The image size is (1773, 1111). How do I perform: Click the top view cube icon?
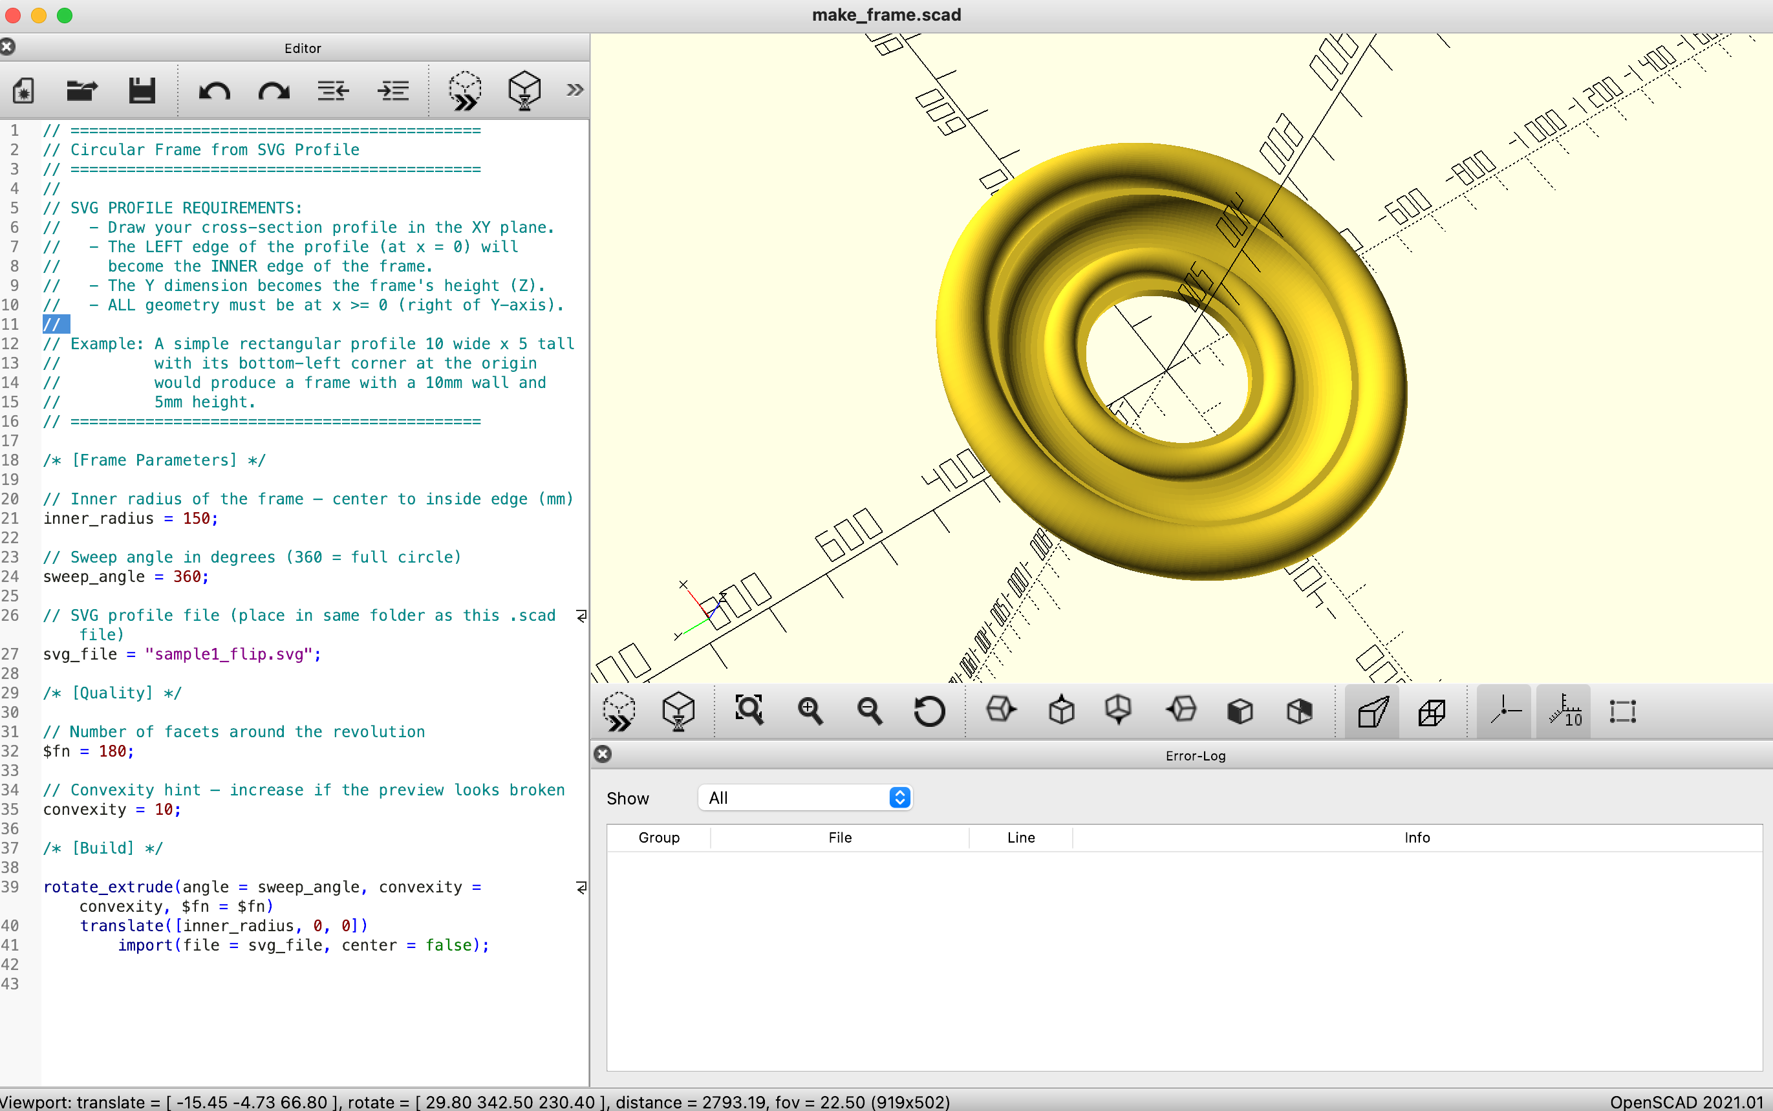coord(1061,711)
